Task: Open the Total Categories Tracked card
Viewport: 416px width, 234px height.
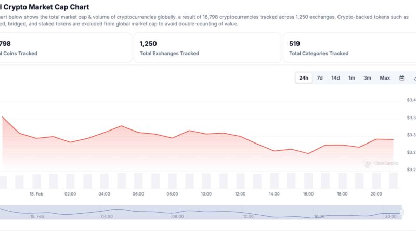Action: click(349, 48)
